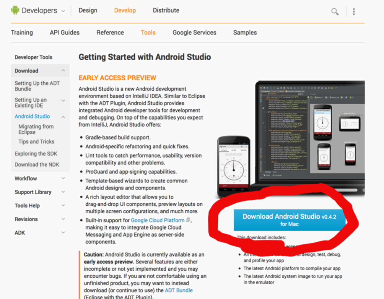Open Developer Tools sidebar heading
Viewport: 384px width, 299px height.
[33, 57]
